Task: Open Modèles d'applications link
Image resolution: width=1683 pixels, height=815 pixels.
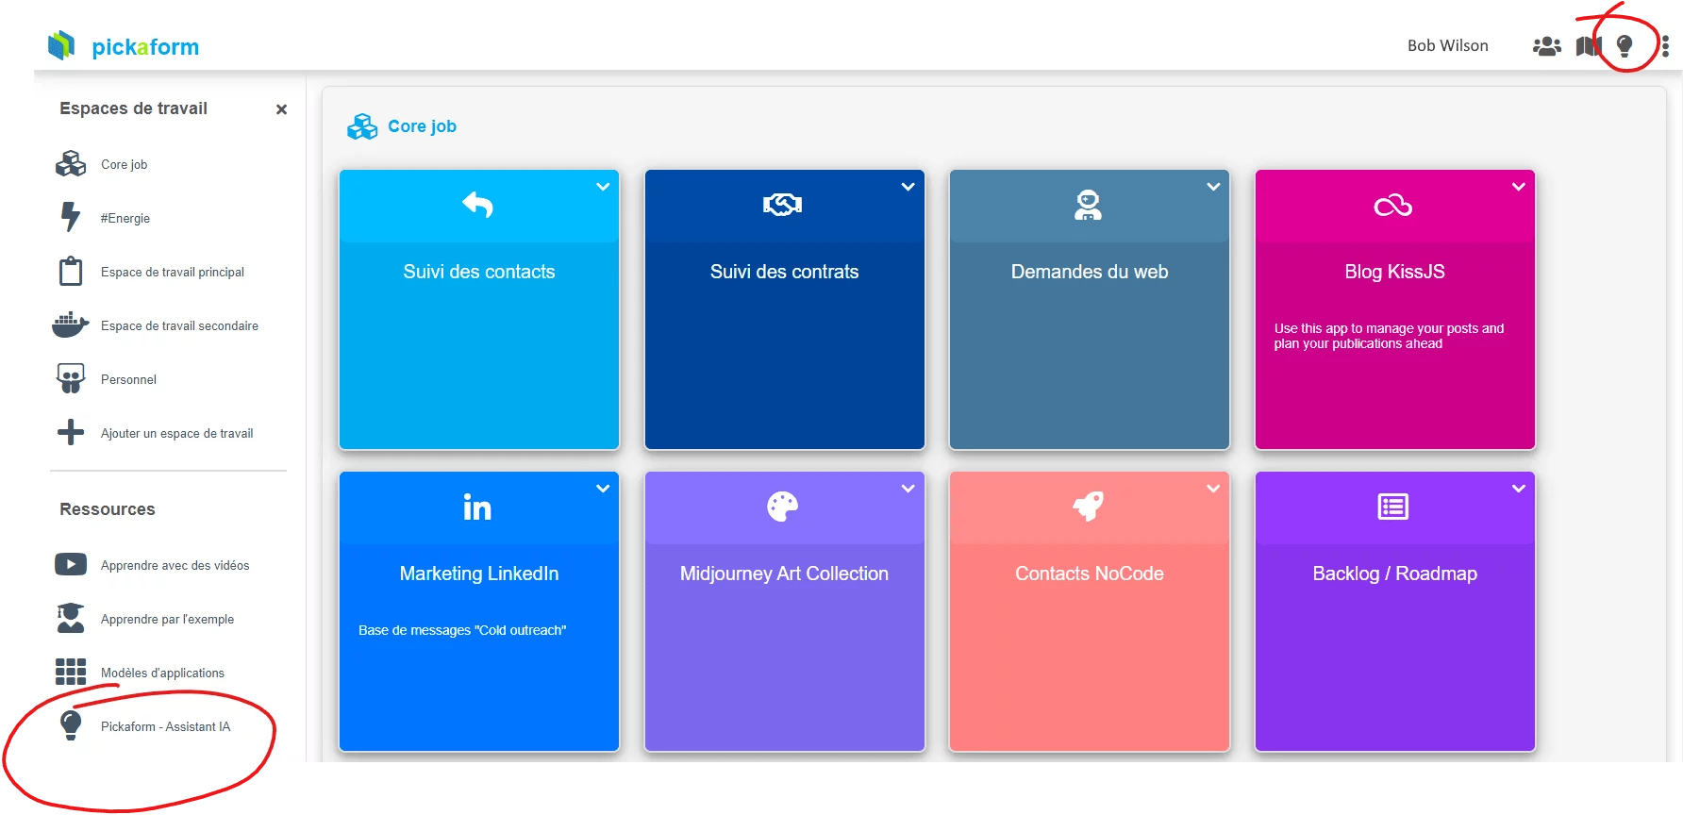Action: 162,673
